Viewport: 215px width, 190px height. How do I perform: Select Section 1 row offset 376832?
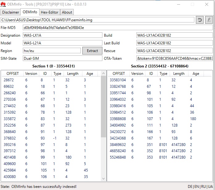(51, 138)
